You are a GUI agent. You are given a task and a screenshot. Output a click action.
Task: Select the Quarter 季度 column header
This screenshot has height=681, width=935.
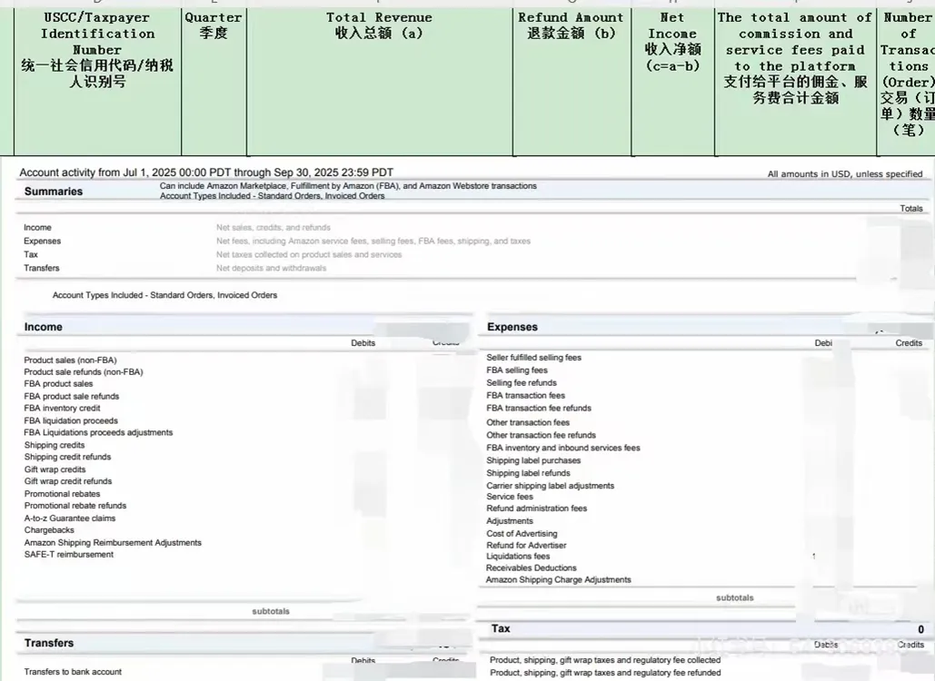click(214, 82)
